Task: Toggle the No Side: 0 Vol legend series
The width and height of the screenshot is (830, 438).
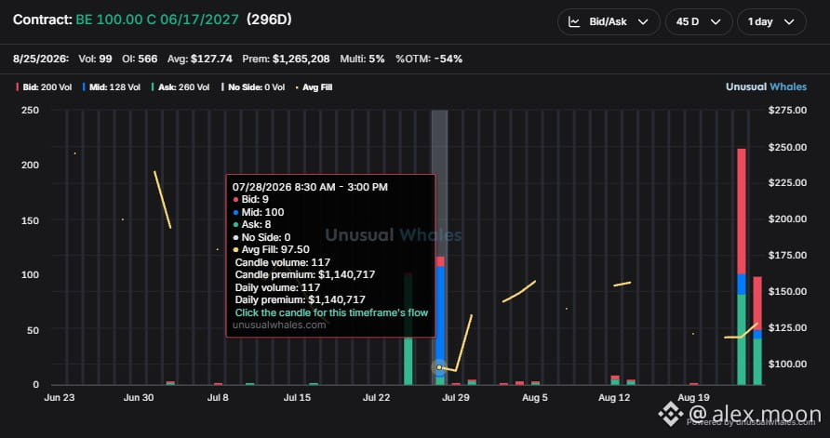Action: (253, 87)
